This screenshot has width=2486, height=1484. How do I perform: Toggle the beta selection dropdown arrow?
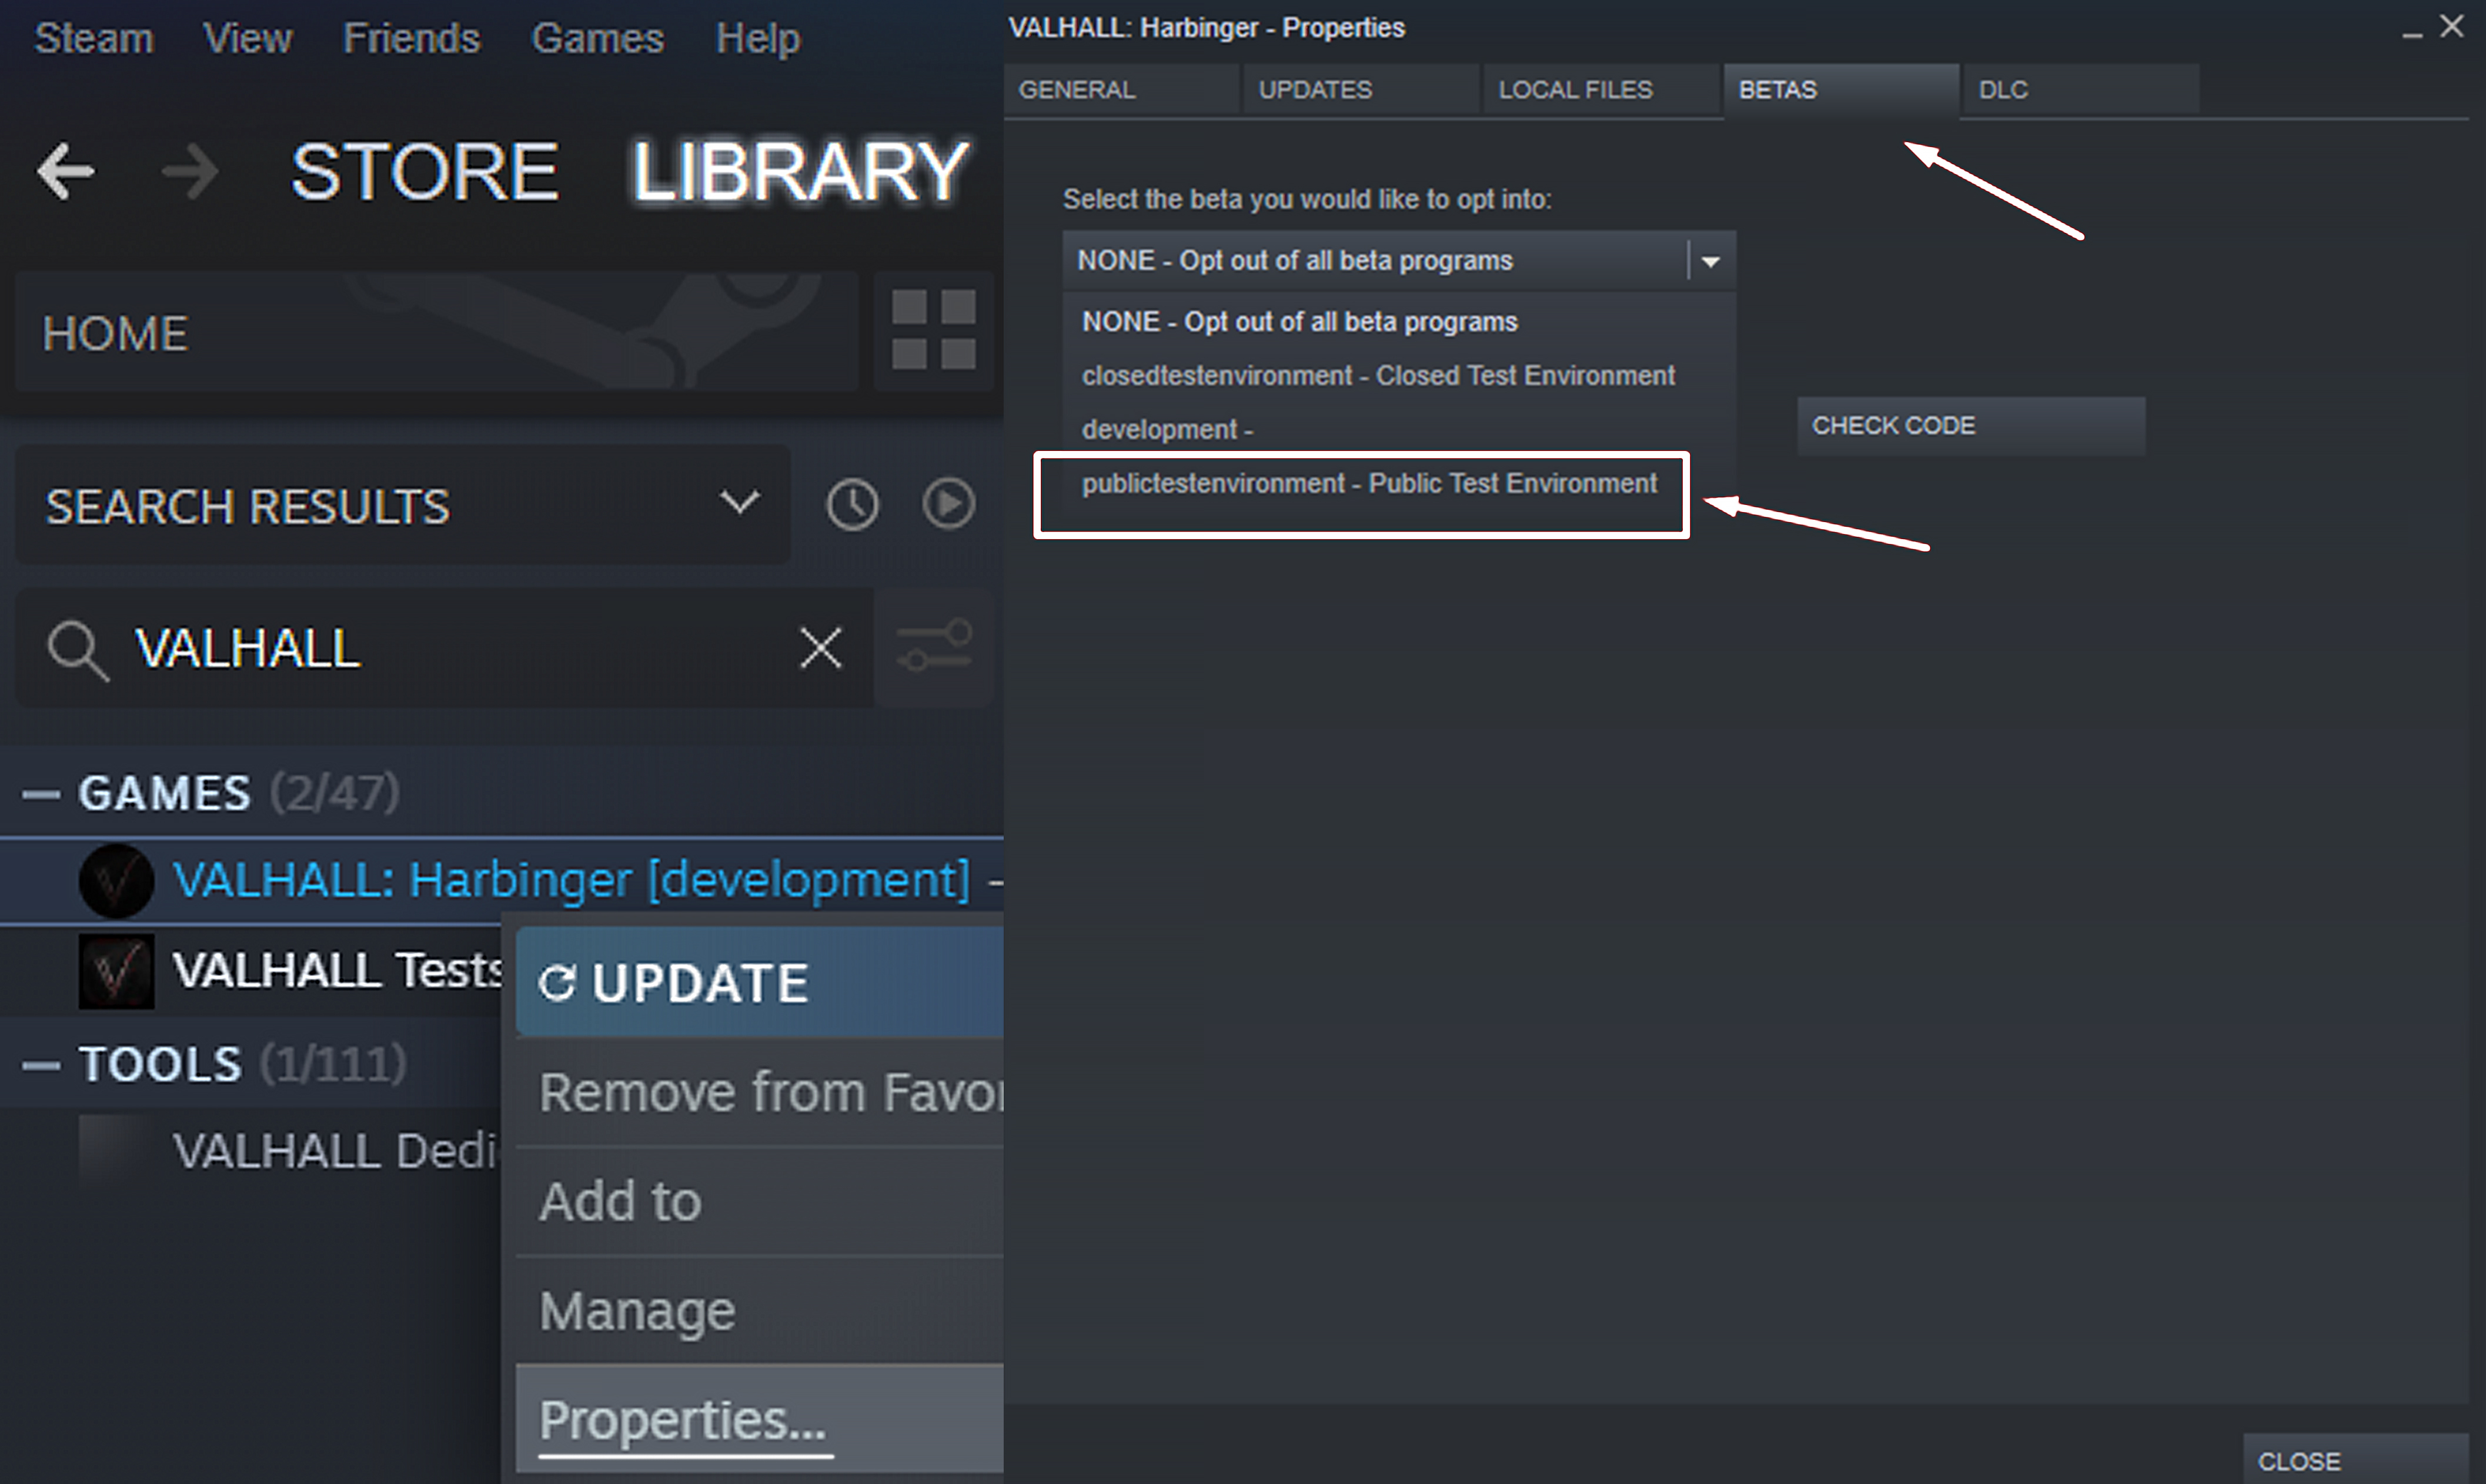click(1710, 261)
